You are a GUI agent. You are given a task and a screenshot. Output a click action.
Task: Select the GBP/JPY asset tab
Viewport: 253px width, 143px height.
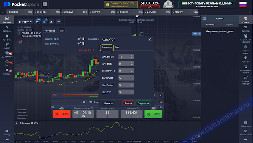click(x=102, y=12)
